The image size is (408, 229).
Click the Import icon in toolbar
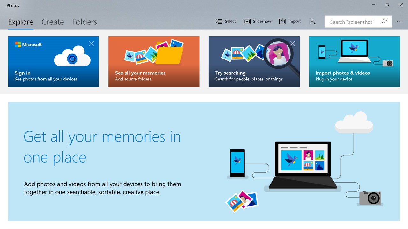(282, 21)
